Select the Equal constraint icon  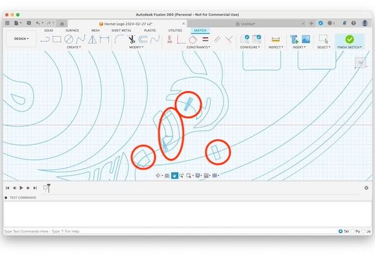coord(205,39)
